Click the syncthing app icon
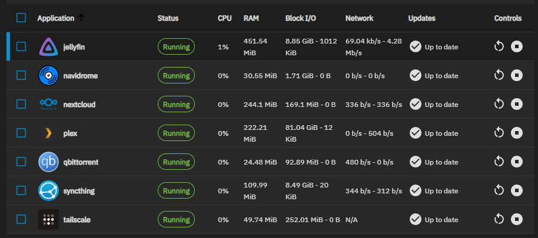The height and width of the screenshot is (238, 538). tap(48, 191)
